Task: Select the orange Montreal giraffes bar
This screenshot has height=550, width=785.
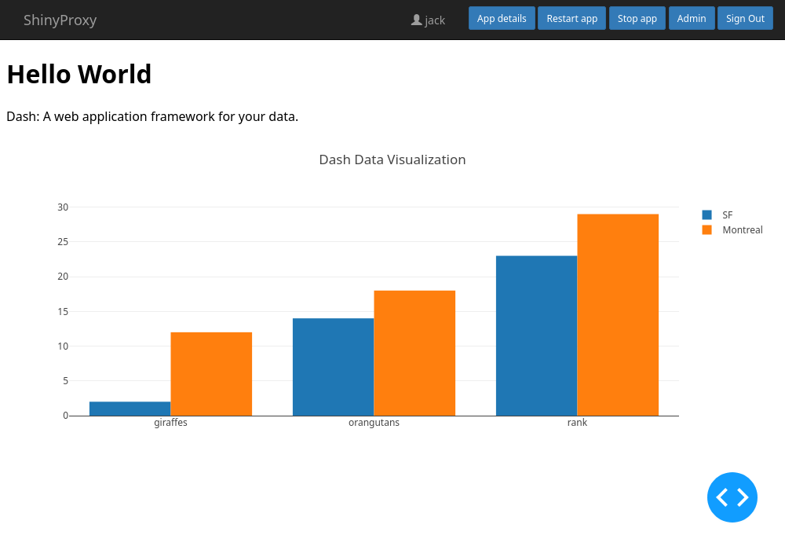Action: (x=211, y=374)
